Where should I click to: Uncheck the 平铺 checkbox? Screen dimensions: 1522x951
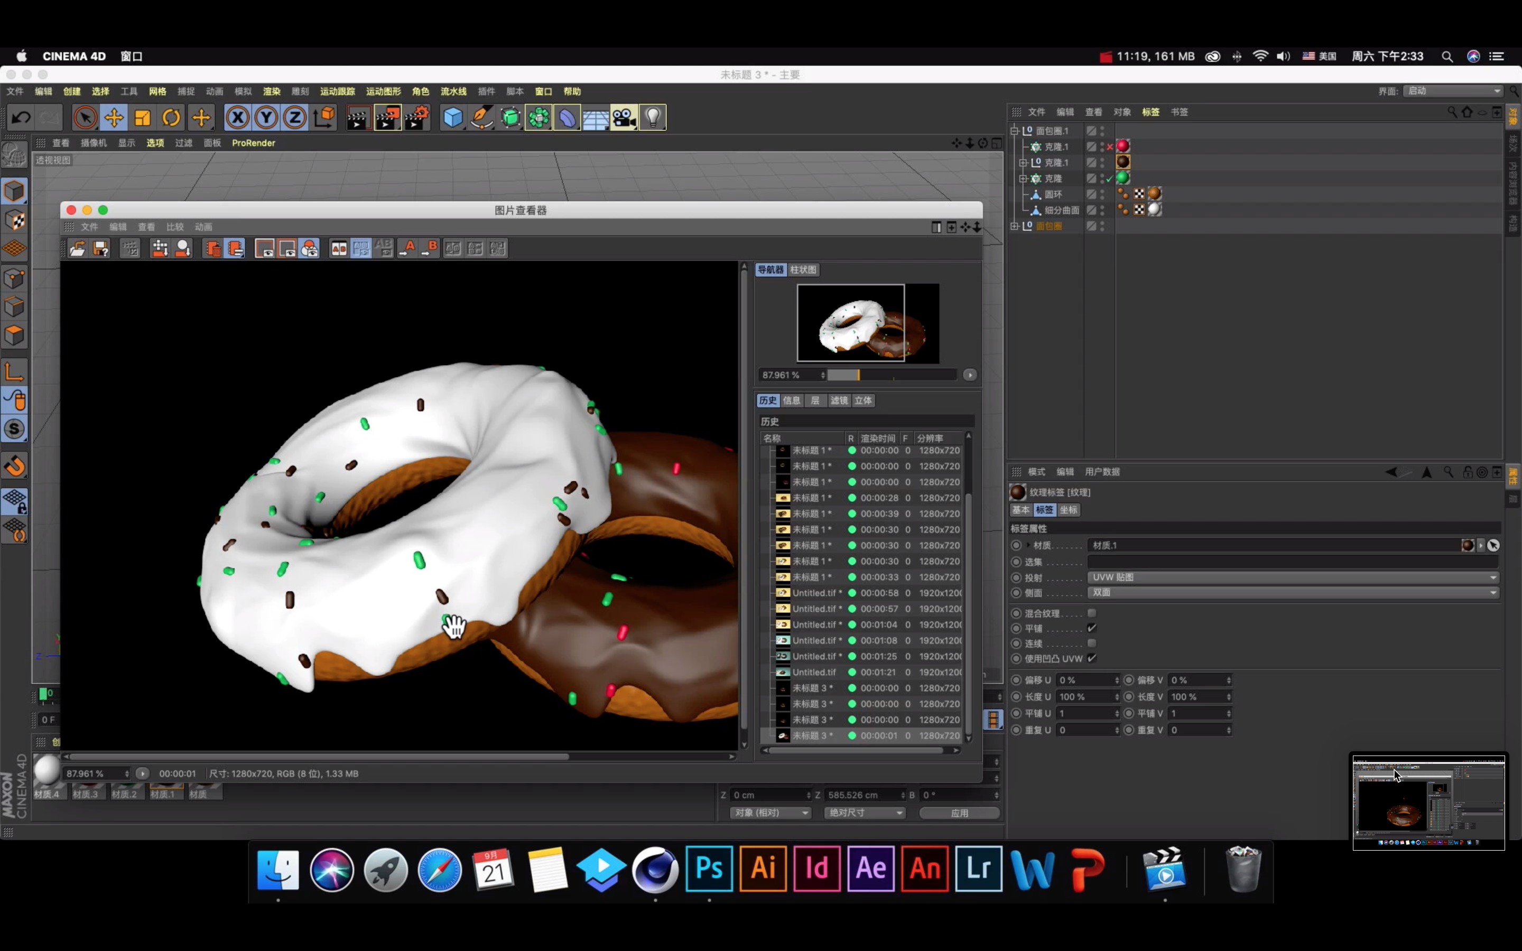[1092, 628]
